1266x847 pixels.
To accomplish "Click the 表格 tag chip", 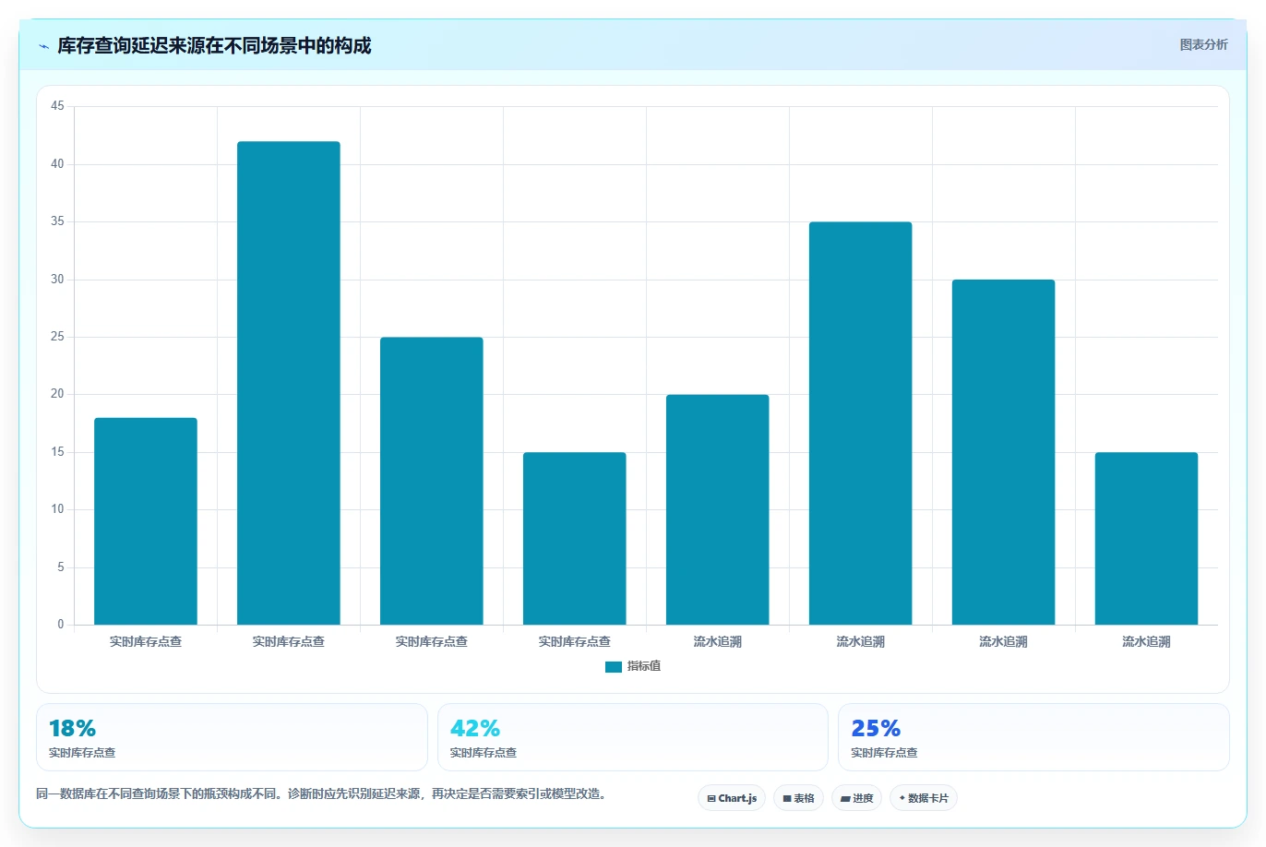I will pyautogui.click(x=798, y=798).
